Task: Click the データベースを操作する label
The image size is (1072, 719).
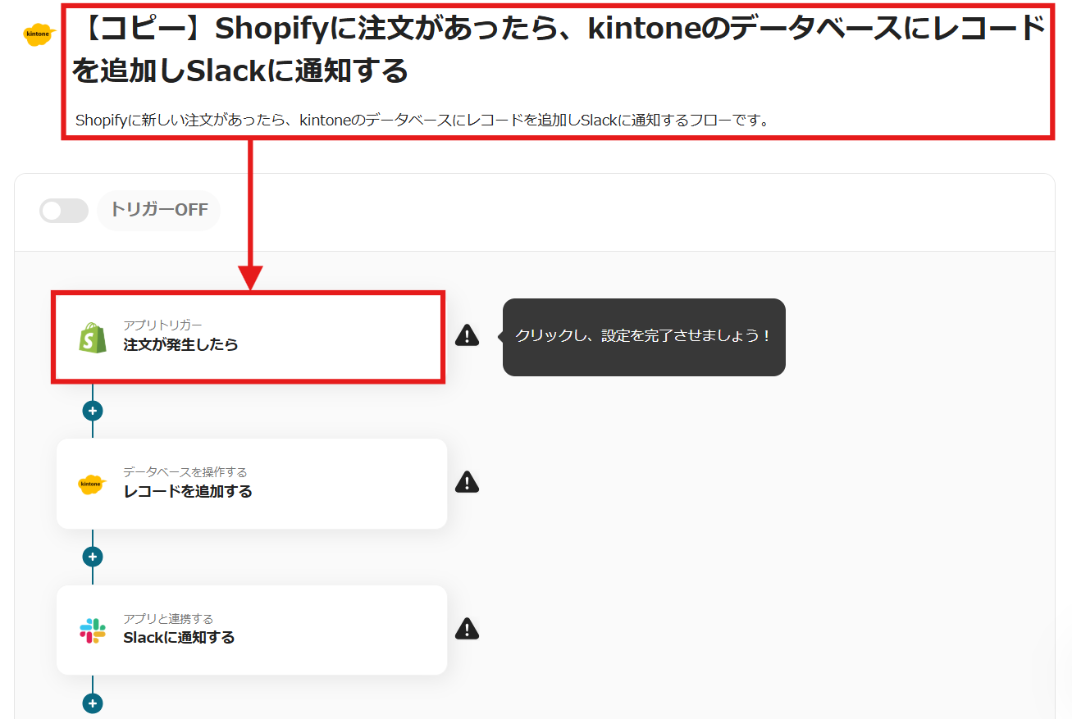Action: pyautogui.click(x=185, y=472)
